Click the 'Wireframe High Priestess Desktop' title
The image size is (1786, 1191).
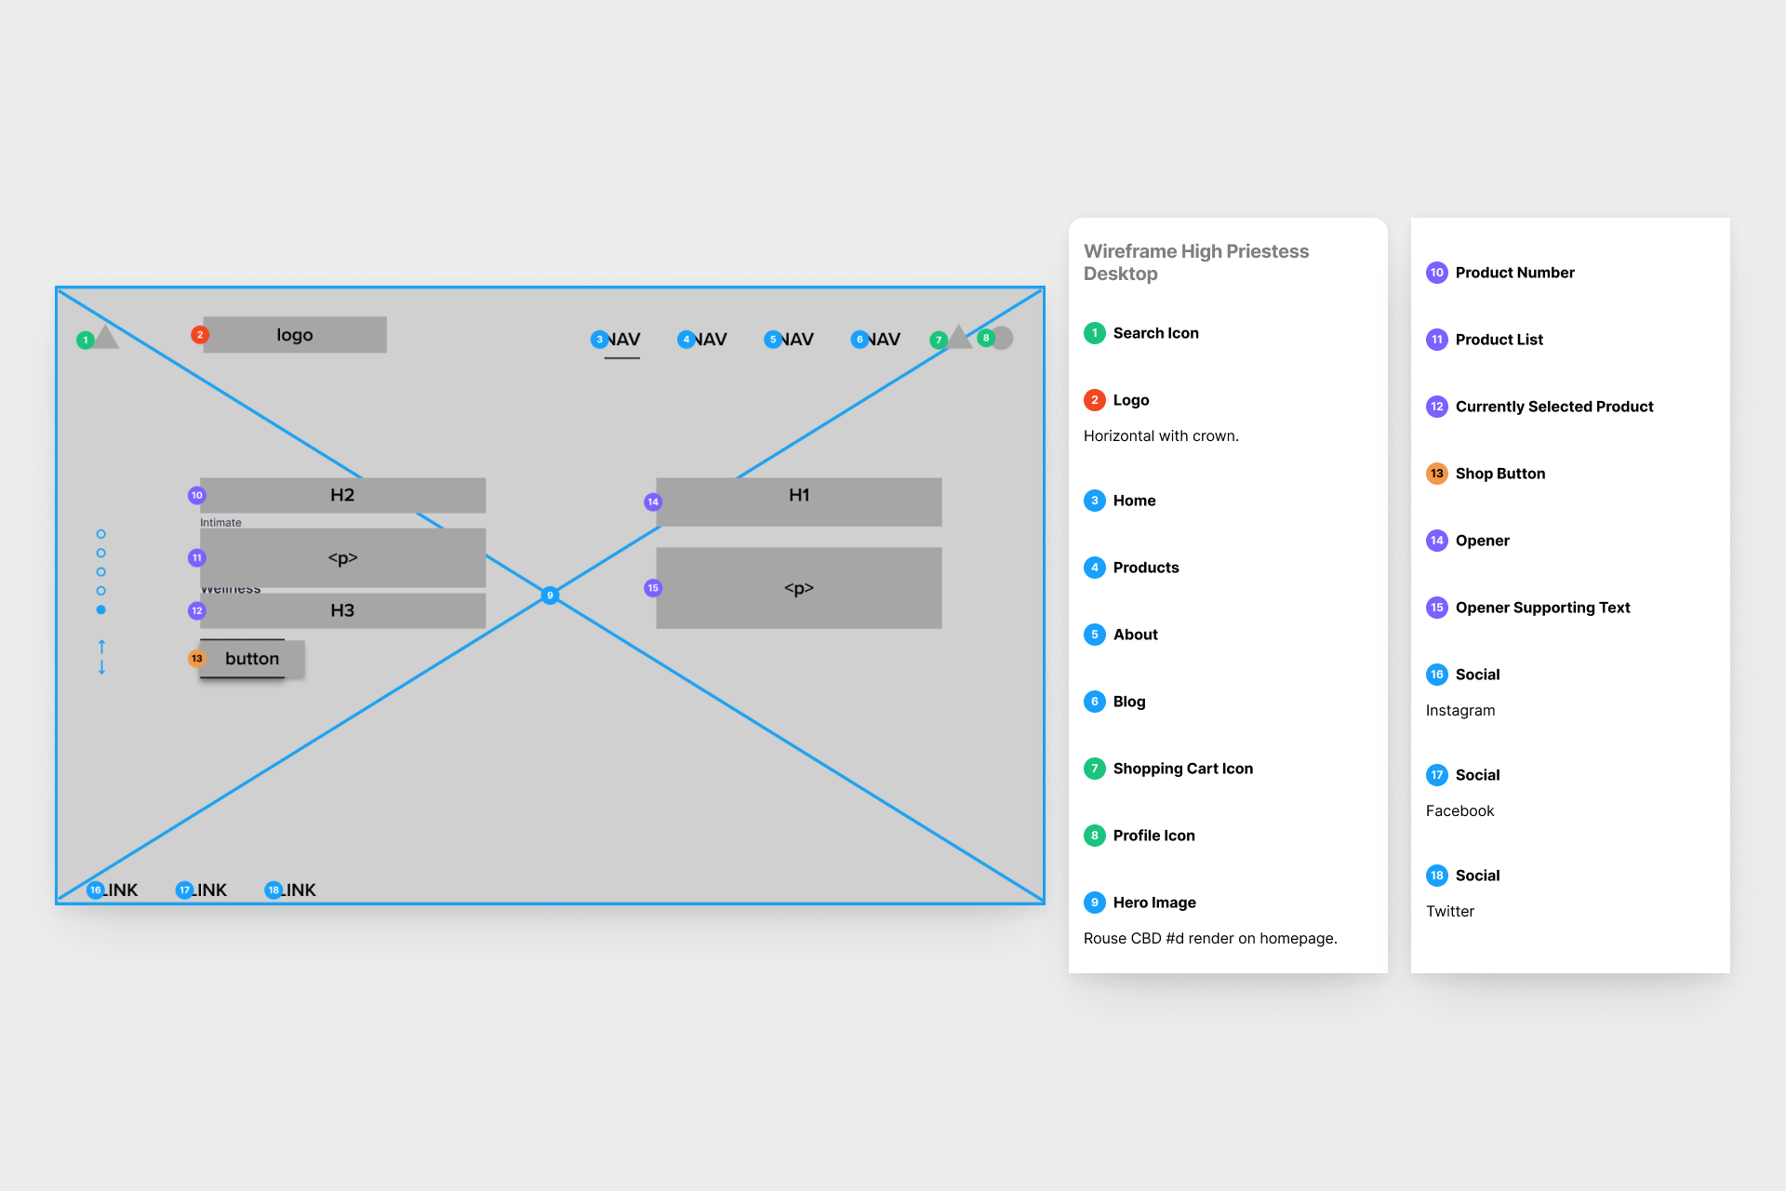pos(1196,262)
